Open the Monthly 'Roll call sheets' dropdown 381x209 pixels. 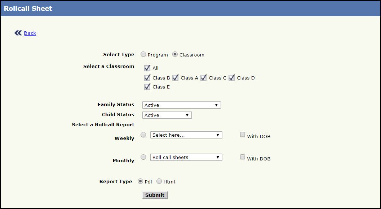point(186,157)
